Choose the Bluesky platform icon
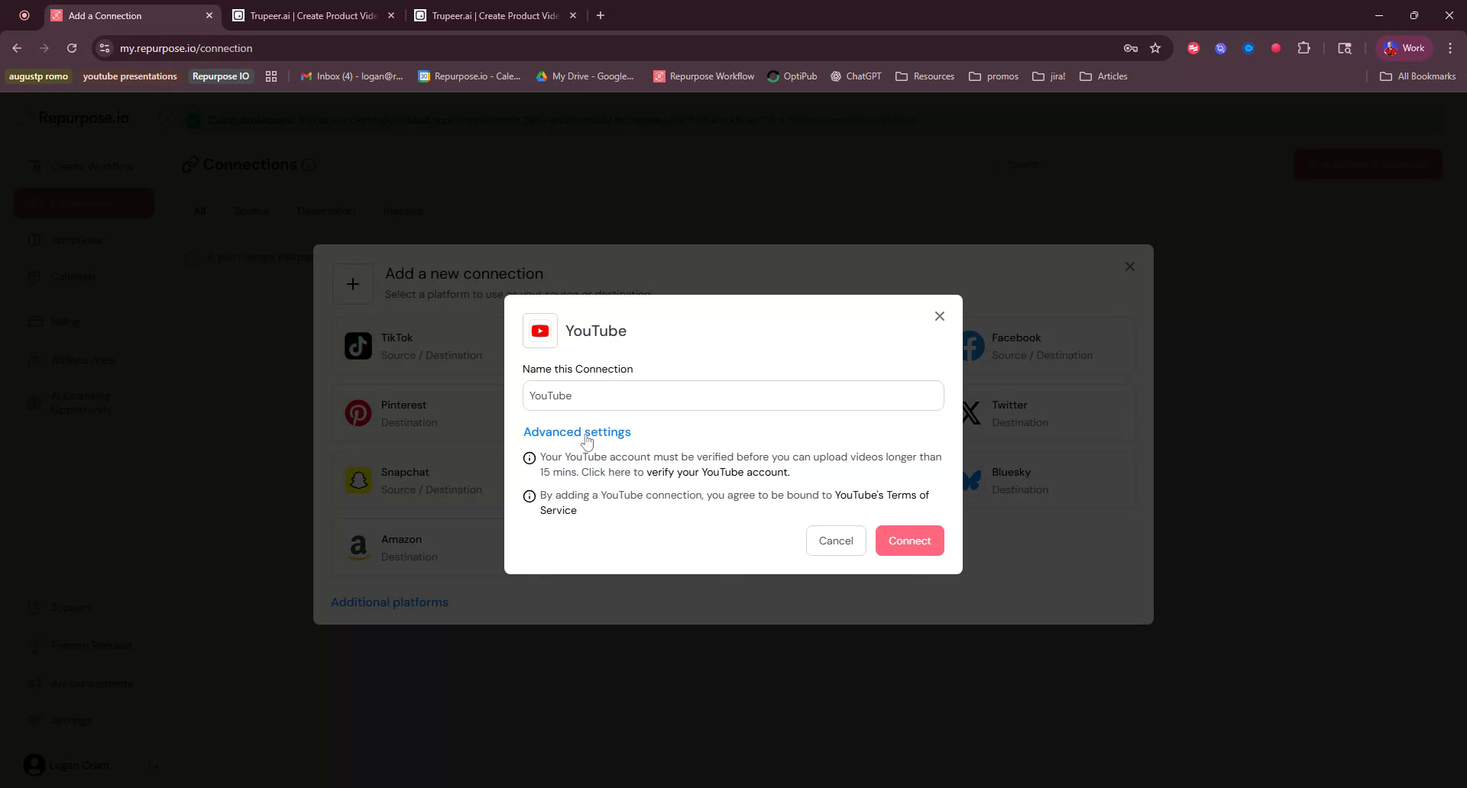The image size is (1467, 788). [971, 480]
